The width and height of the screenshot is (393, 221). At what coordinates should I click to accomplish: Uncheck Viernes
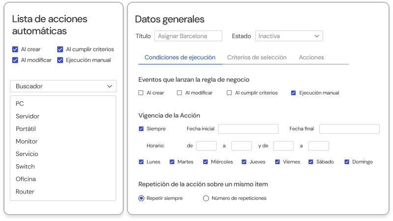[x=277, y=162]
